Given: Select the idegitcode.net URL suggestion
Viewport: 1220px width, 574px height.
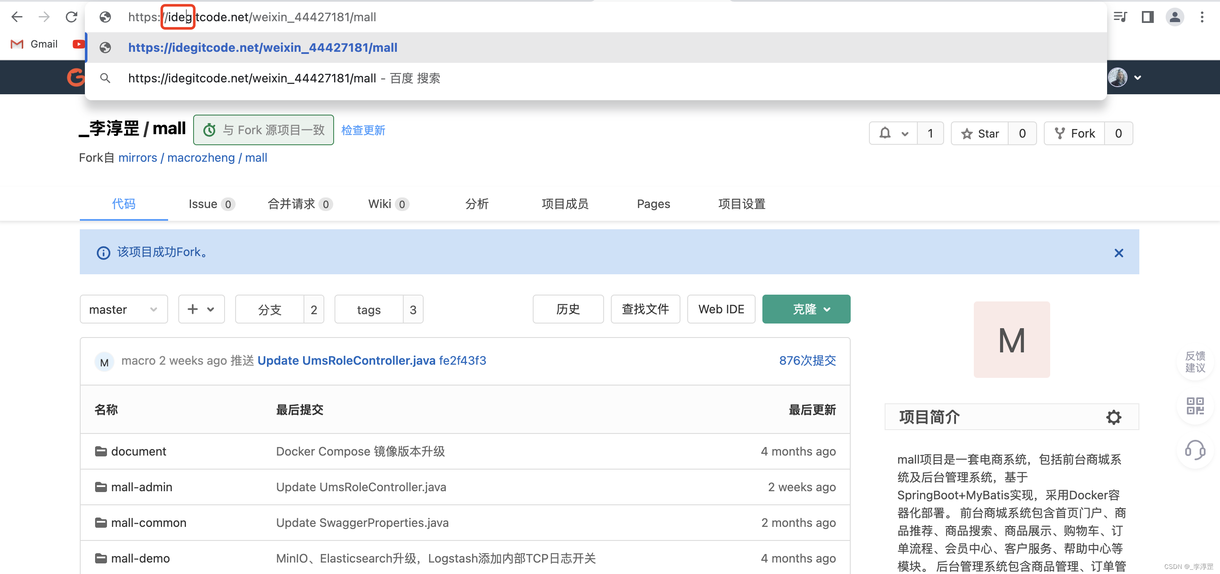Looking at the screenshot, I should (x=596, y=48).
